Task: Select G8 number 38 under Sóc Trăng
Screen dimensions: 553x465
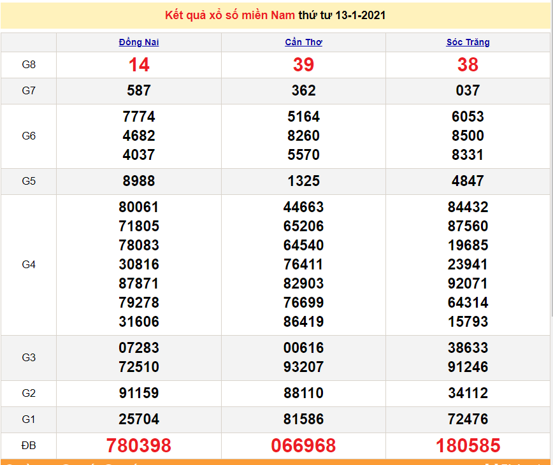Action: (468, 64)
